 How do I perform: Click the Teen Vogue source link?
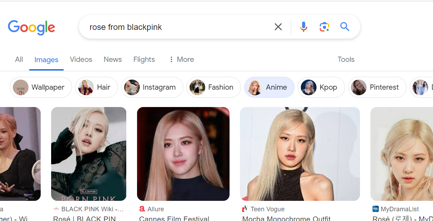[x=267, y=209]
